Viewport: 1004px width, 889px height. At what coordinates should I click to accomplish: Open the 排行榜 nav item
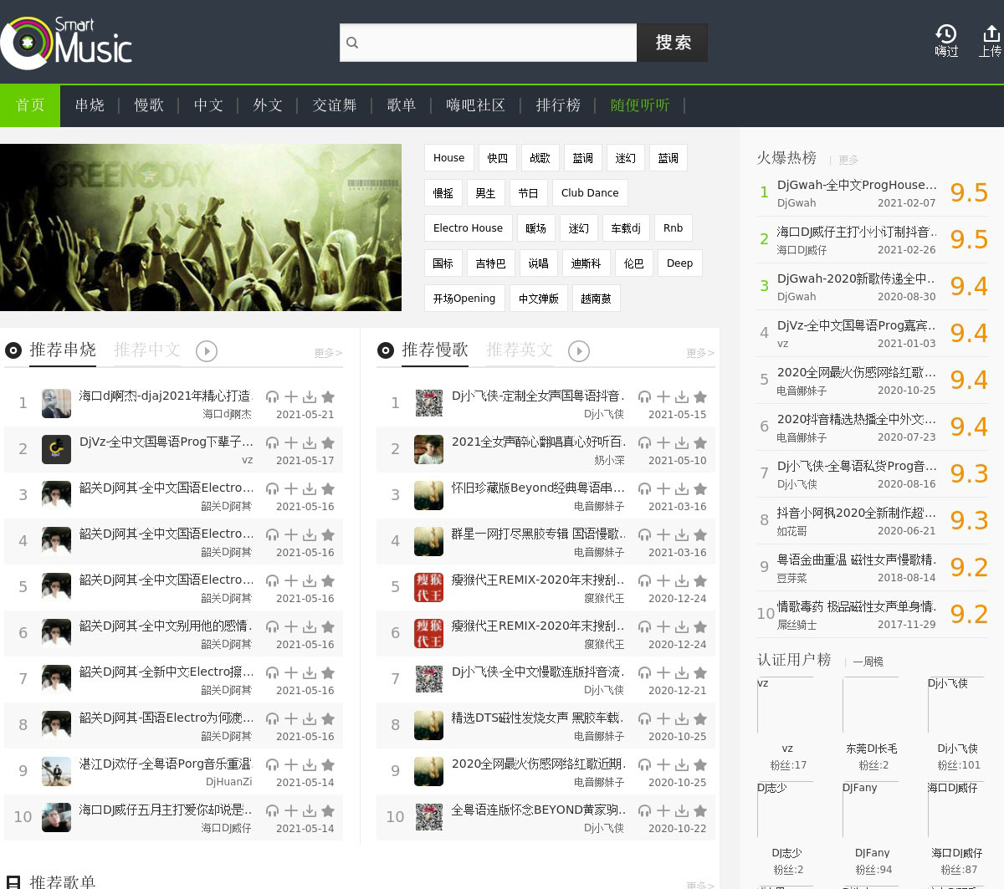coord(558,105)
